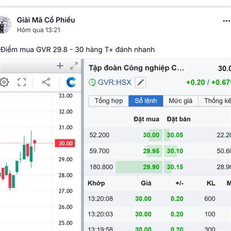Click the bid price 29.95
Viewport: 231px width, 231px height.
(x=151, y=151)
